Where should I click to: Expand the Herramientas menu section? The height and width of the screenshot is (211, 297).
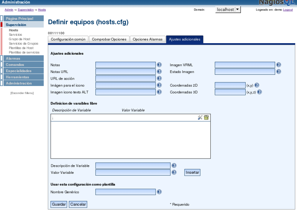pos(17,77)
